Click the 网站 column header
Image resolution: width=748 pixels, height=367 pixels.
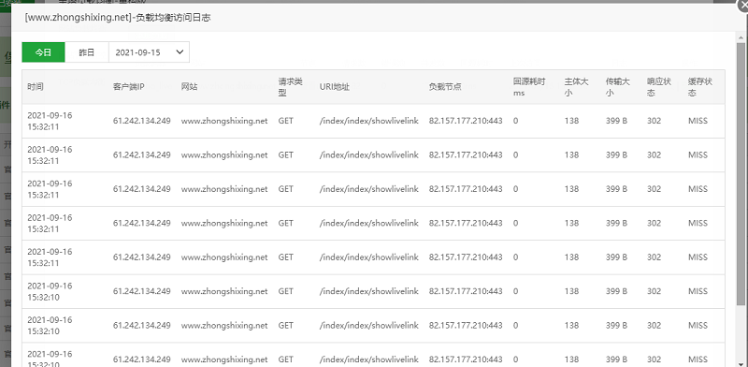(190, 87)
